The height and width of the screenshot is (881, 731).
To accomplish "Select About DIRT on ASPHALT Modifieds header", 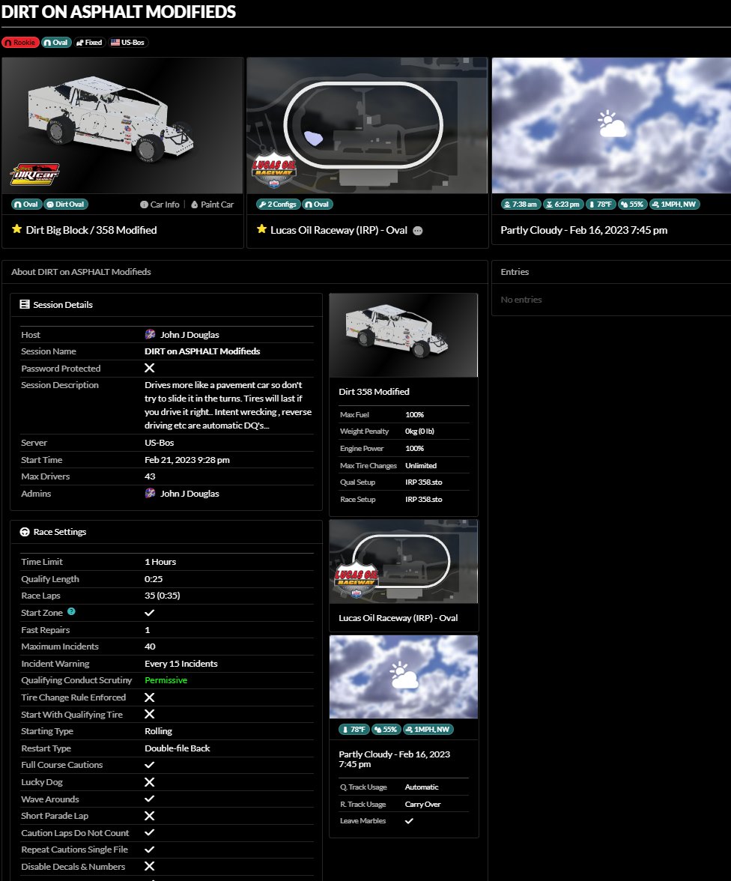I will click(81, 272).
